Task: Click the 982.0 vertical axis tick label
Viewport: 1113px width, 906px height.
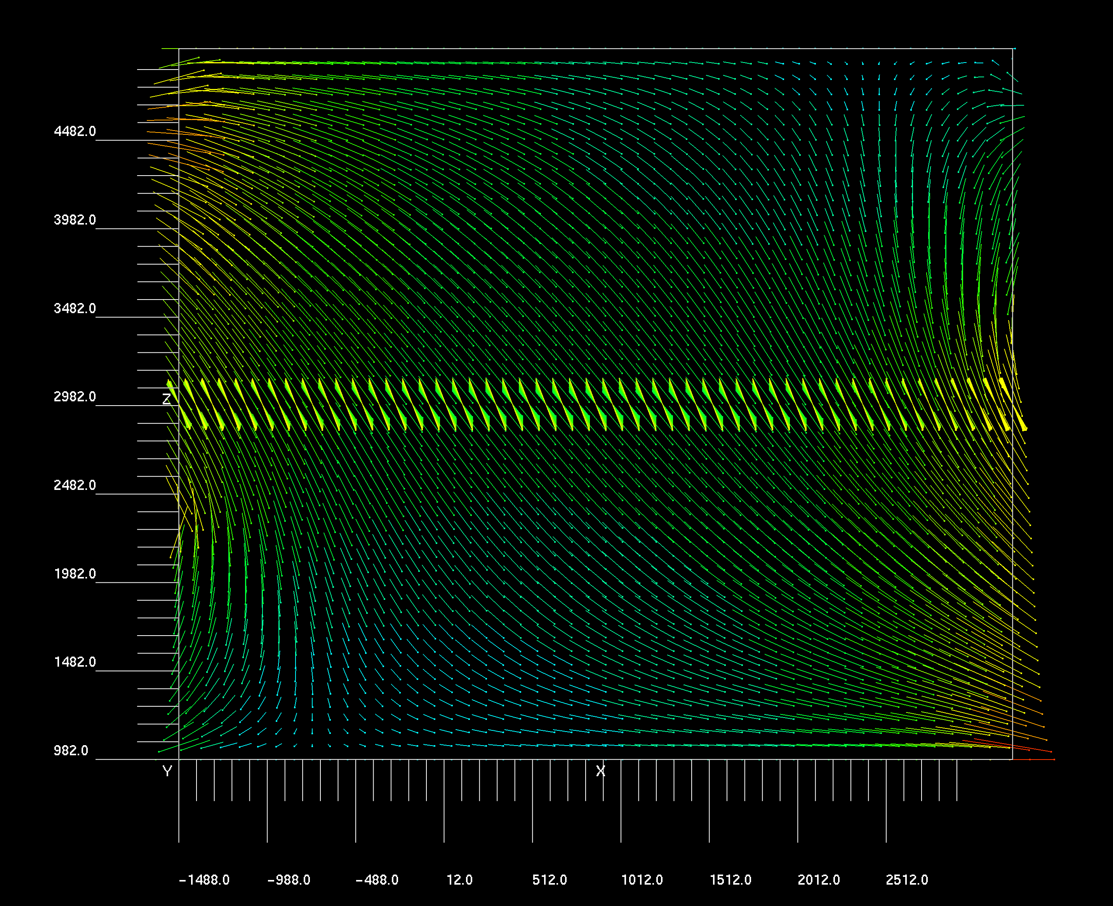Action: tap(71, 751)
